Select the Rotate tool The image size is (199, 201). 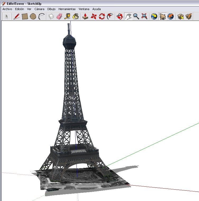click(102, 16)
